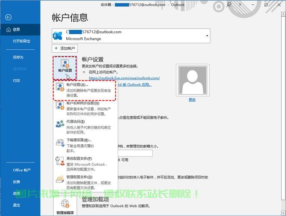This screenshot has height=216, width=286.
Task: Click the 帐户设置 heading text
Action: coord(92,60)
